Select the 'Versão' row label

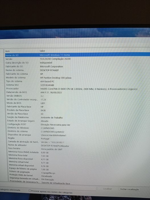(9, 59)
